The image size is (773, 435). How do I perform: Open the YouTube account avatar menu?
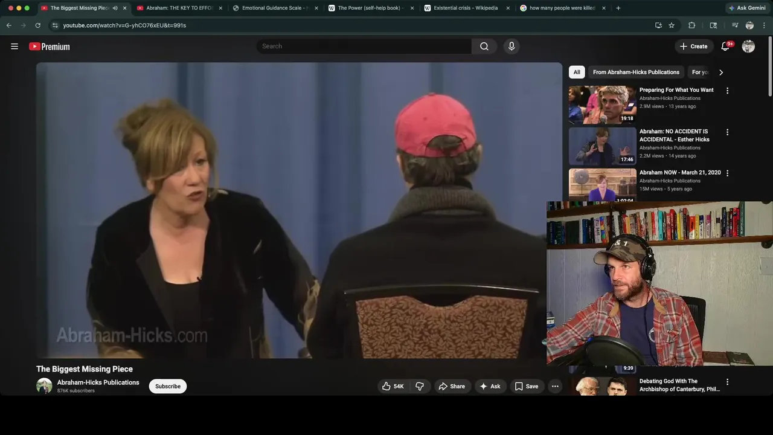748,47
